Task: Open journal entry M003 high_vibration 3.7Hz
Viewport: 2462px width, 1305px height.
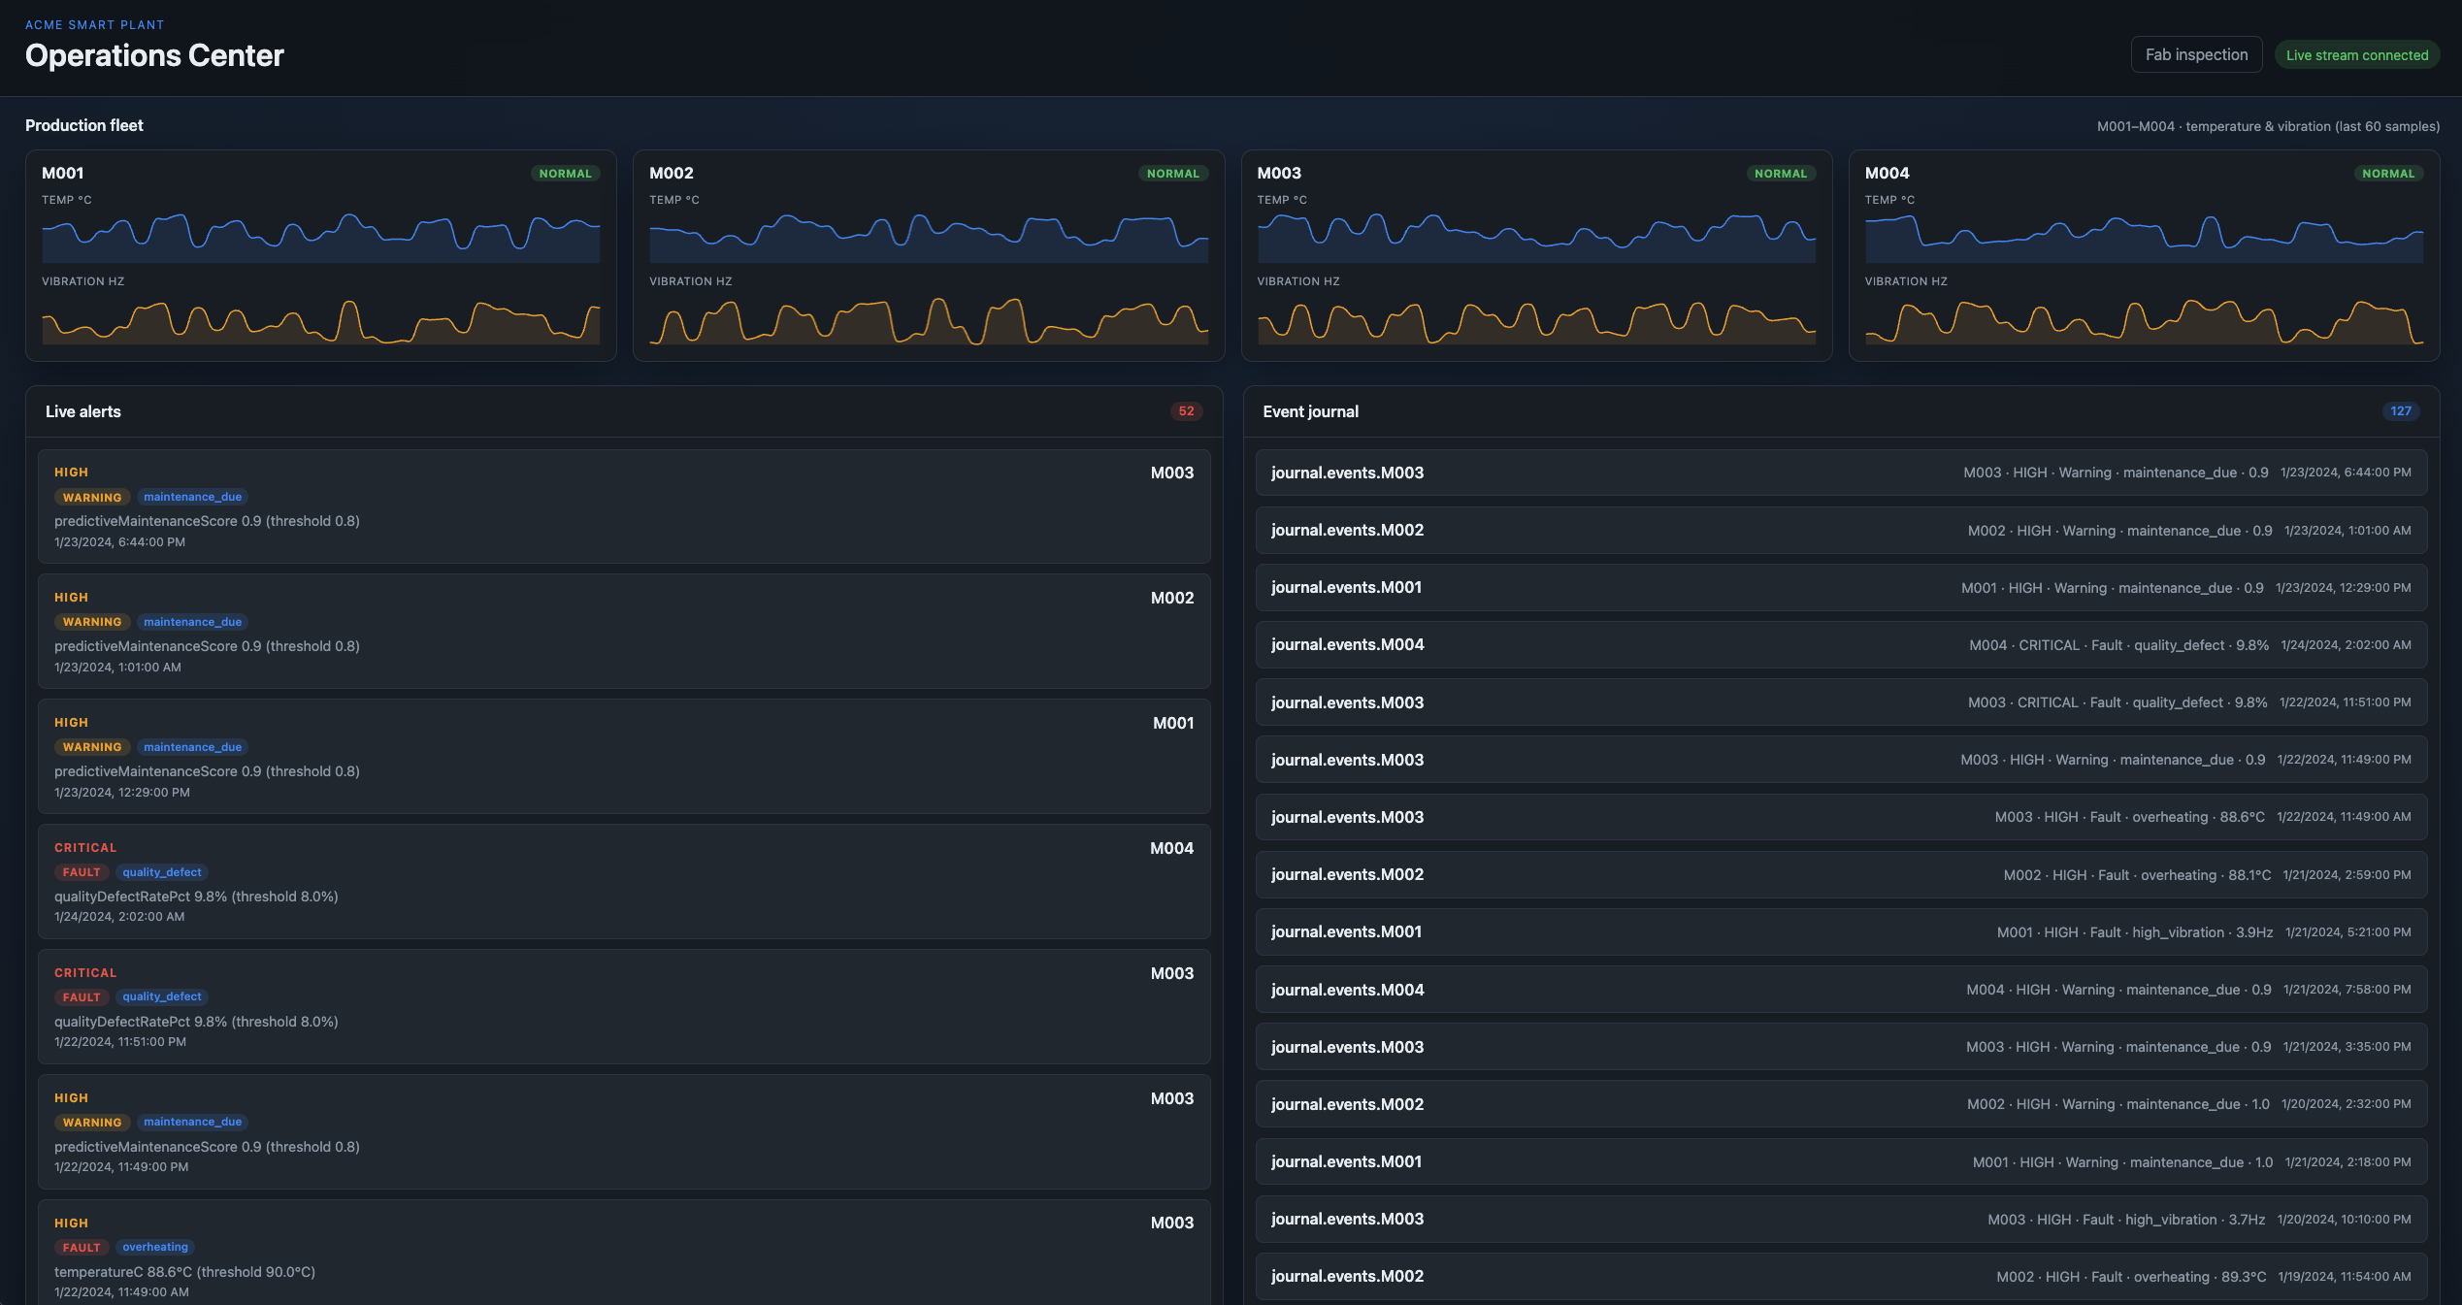Action: (1841, 1220)
